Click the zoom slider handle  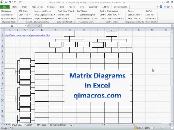pos(162,128)
